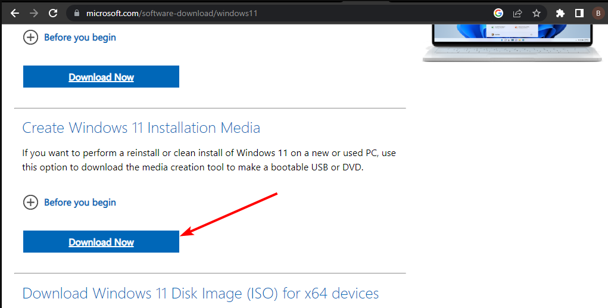Toggle the browser side panel icon
The height and width of the screenshot is (308, 608).
click(x=579, y=13)
